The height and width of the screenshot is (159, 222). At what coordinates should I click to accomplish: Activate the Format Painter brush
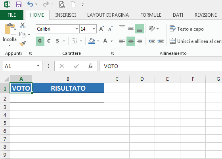tap(23, 44)
